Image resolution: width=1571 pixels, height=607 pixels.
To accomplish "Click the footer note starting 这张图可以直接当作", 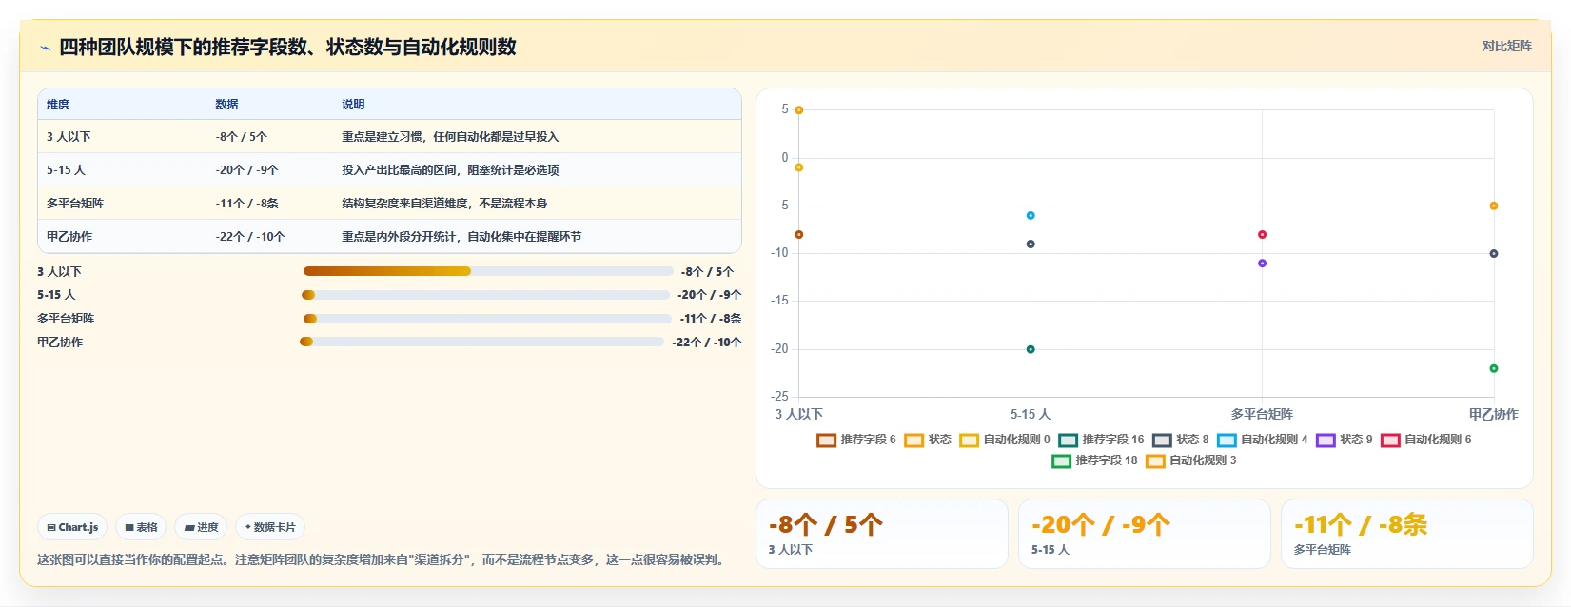I will click(383, 559).
